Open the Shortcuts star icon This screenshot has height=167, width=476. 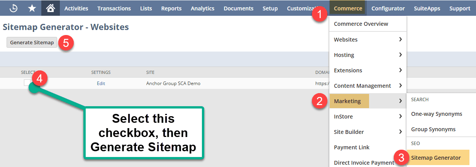click(x=32, y=8)
